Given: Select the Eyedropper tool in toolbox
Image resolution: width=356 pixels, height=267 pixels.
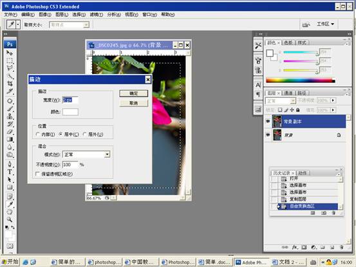Looking at the screenshot, I should click(x=10, y=205).
